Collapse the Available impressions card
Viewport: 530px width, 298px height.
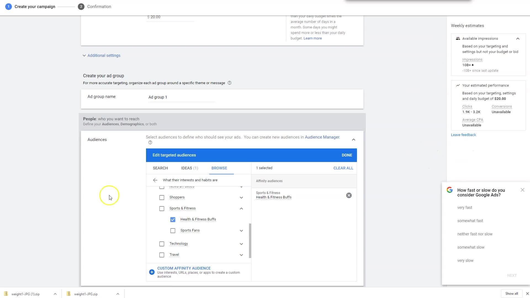click(x=518, y=39)
